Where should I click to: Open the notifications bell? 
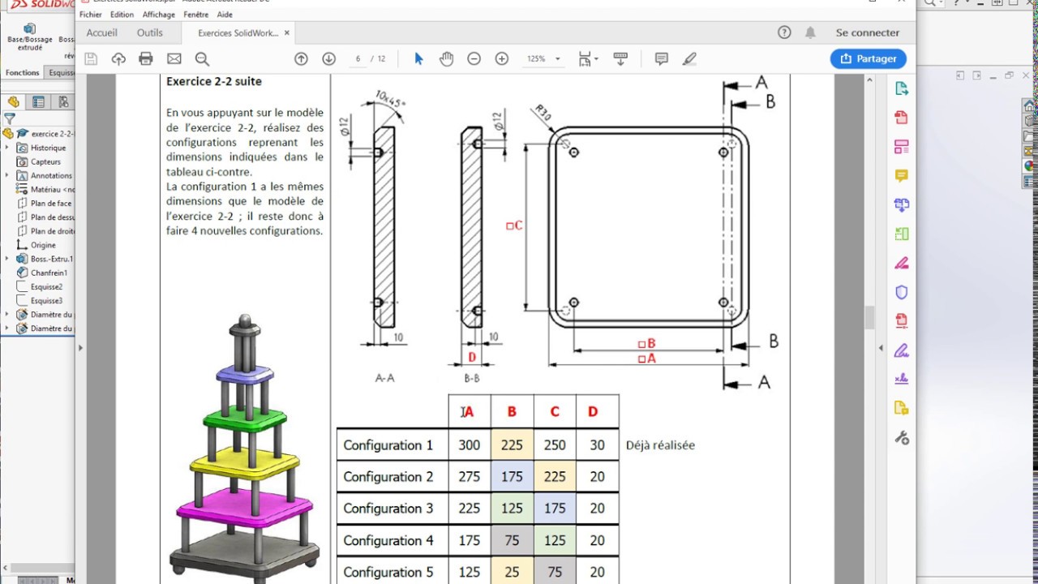pyautogui.click(x=810, y=32)
